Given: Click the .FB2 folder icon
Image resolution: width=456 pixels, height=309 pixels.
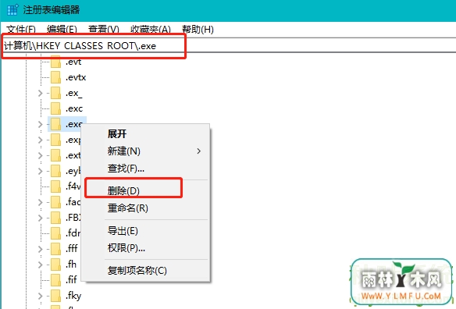Looking at the screenshot, I should pos(55,218).
